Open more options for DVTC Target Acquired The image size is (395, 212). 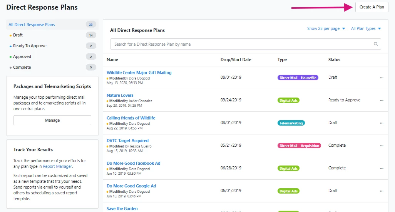pyautogui.click(x=382, y=146)
